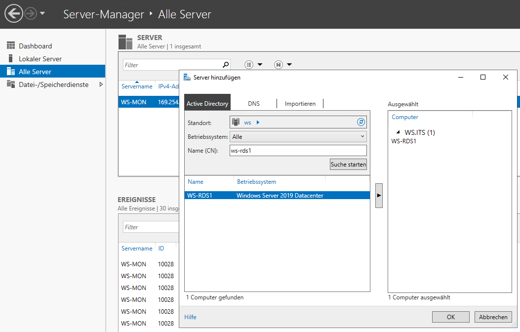This screenshot has width=520, height=332.
Task: Select the WS-MON row in the SERVER list
Action: click(149, 102)
